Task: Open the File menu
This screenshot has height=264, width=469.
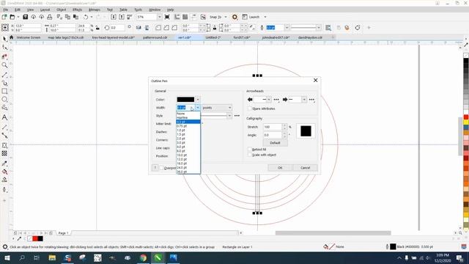Action: (6, 10)
